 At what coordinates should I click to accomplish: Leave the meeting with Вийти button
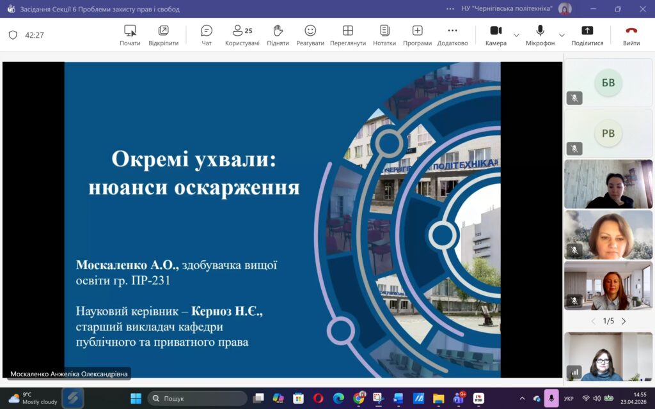pos(631,35)
